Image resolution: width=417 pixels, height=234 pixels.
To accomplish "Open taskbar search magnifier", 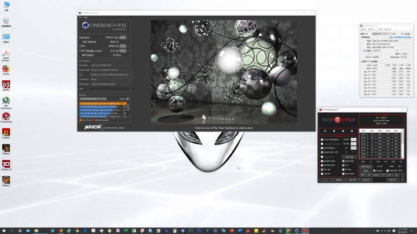I will click(x=12, y=231).
